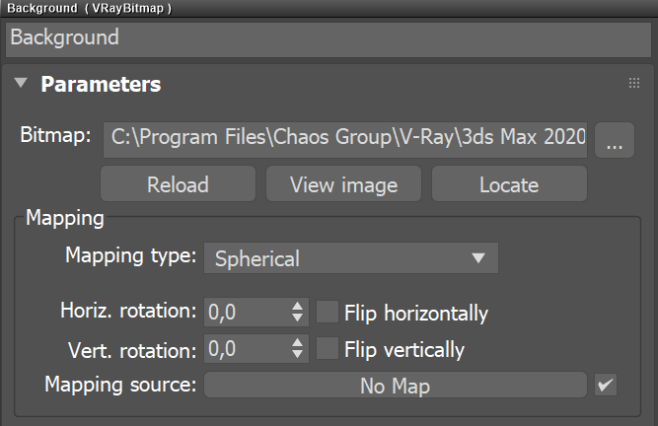Click the Mapping type: label
This screenshot has width=658, height=426.
pos(131,255)
